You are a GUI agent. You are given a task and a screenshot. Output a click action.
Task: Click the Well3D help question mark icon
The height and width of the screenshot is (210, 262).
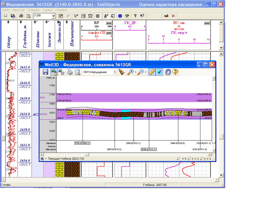pyautogui.click(x=175, y=72)
